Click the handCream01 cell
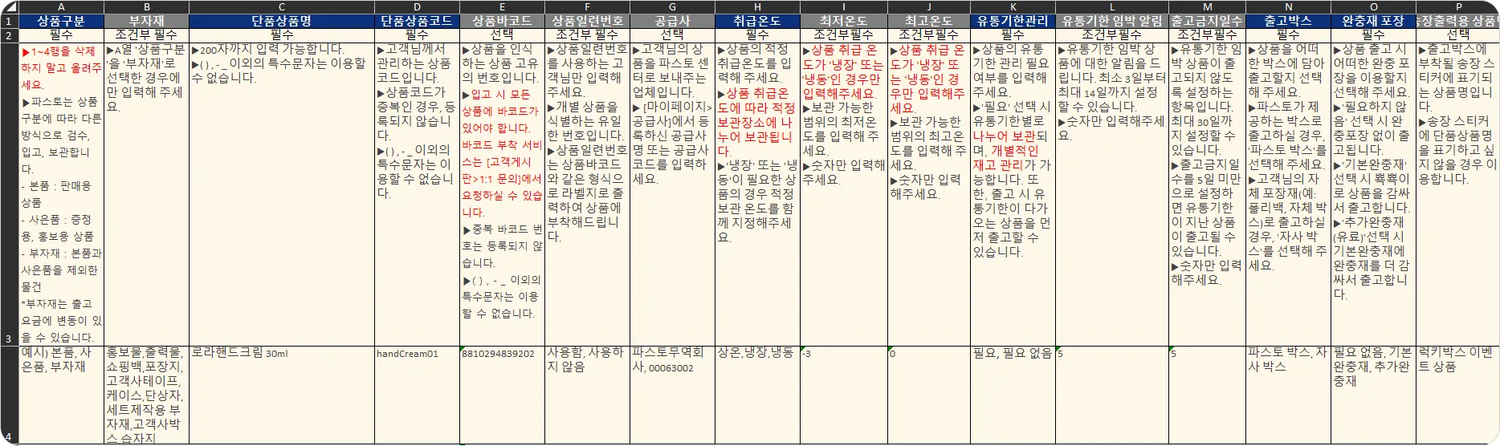This screenshot has width=1500, height=446. point(417,395)
